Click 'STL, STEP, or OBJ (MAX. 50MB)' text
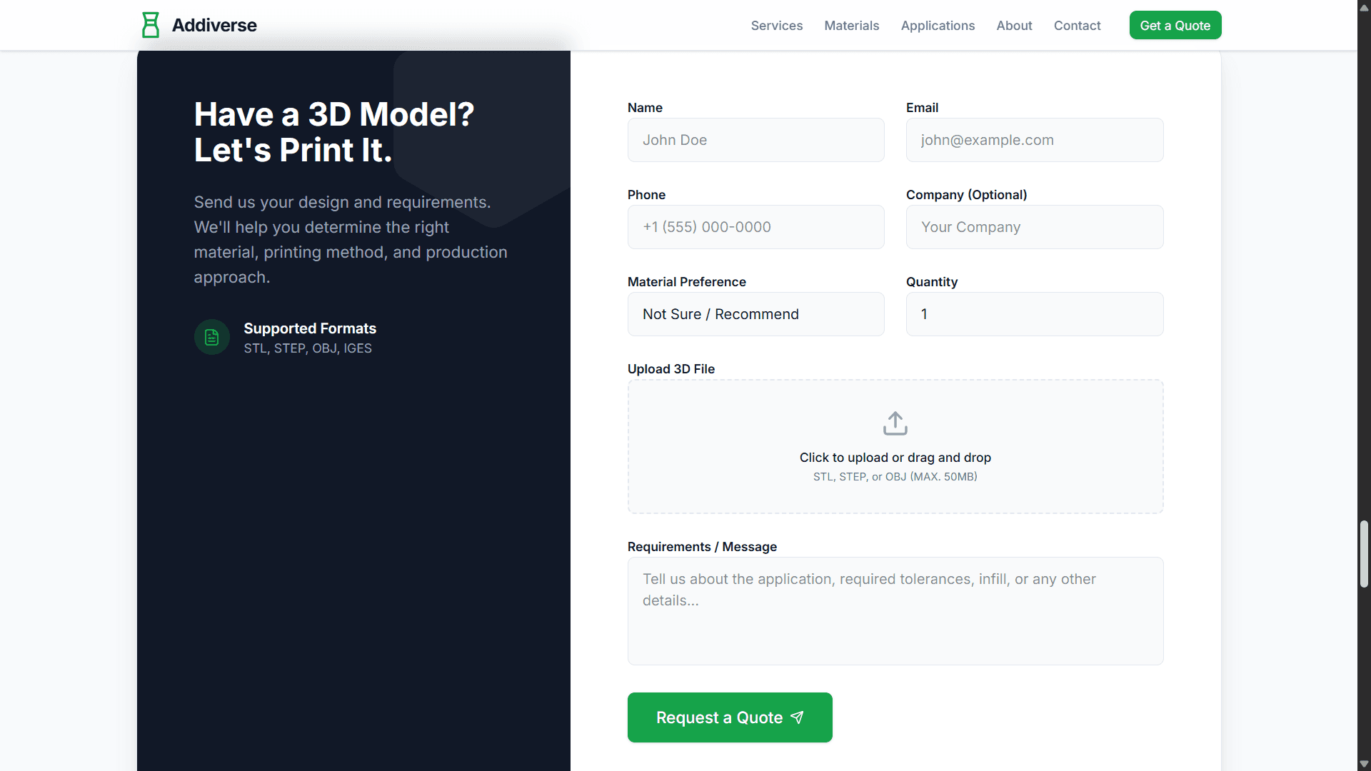 [x=895, y=477]
